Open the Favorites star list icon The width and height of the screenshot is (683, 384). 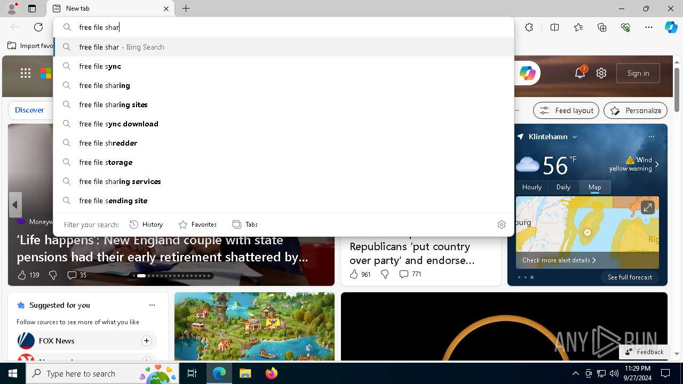coord(578,27)
